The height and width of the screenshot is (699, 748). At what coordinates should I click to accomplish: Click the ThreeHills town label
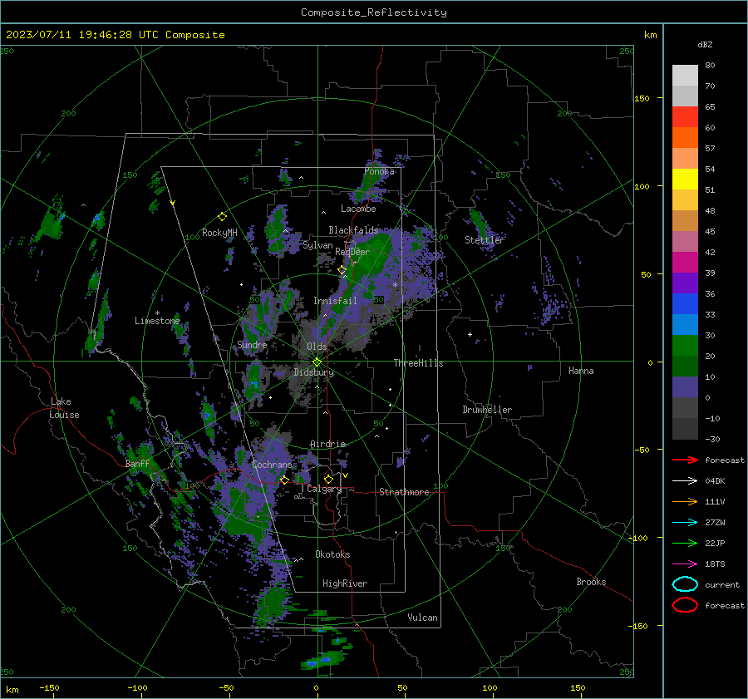[x=418, y=363]
